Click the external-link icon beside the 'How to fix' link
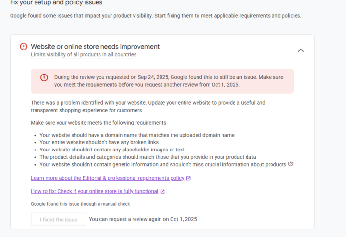The image size is (346, 237). (x=162, y=191)
